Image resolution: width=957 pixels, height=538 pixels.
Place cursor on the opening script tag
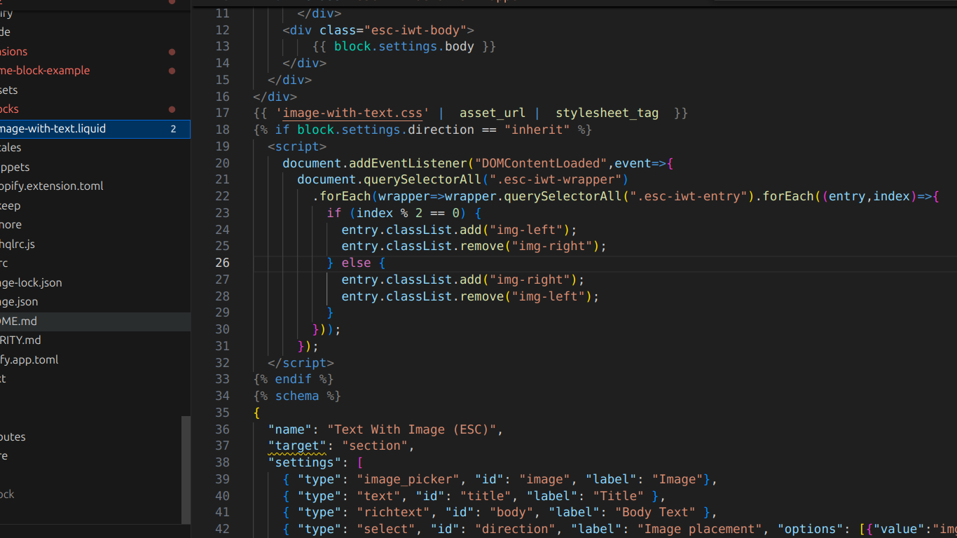(x=297, y=147)
